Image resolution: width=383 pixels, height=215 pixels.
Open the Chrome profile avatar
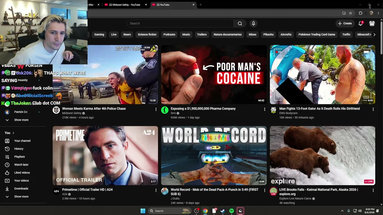click(371, 13)
